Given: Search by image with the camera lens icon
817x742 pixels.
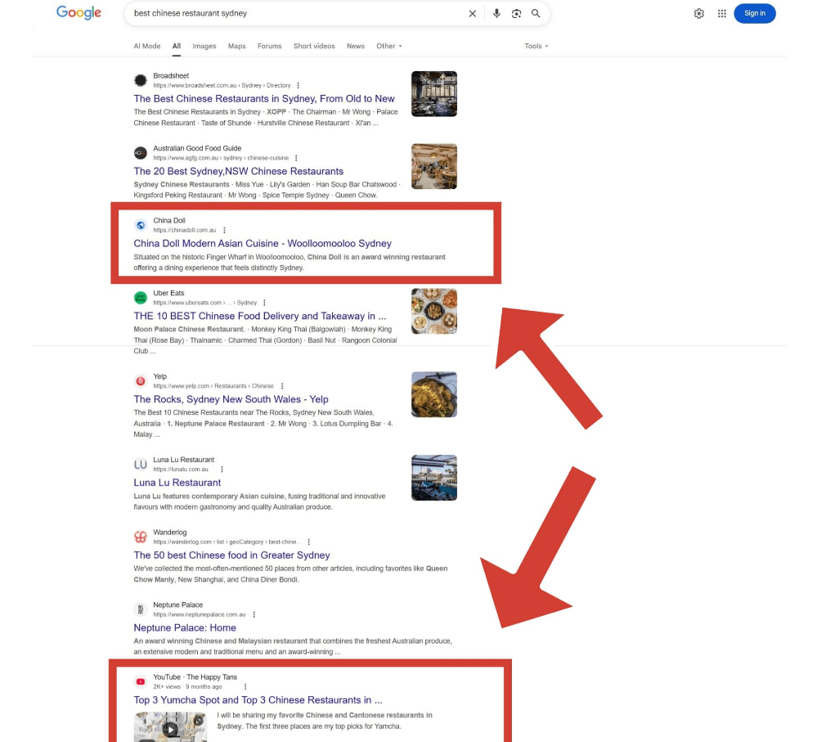Looking at the screenshot, I should (516, 14).
